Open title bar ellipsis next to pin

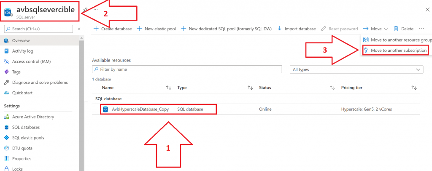pyautogui.click(x=96, y=9)
